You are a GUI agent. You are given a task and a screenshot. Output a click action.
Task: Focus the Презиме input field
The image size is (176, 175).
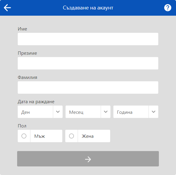[x=88, y=63]
